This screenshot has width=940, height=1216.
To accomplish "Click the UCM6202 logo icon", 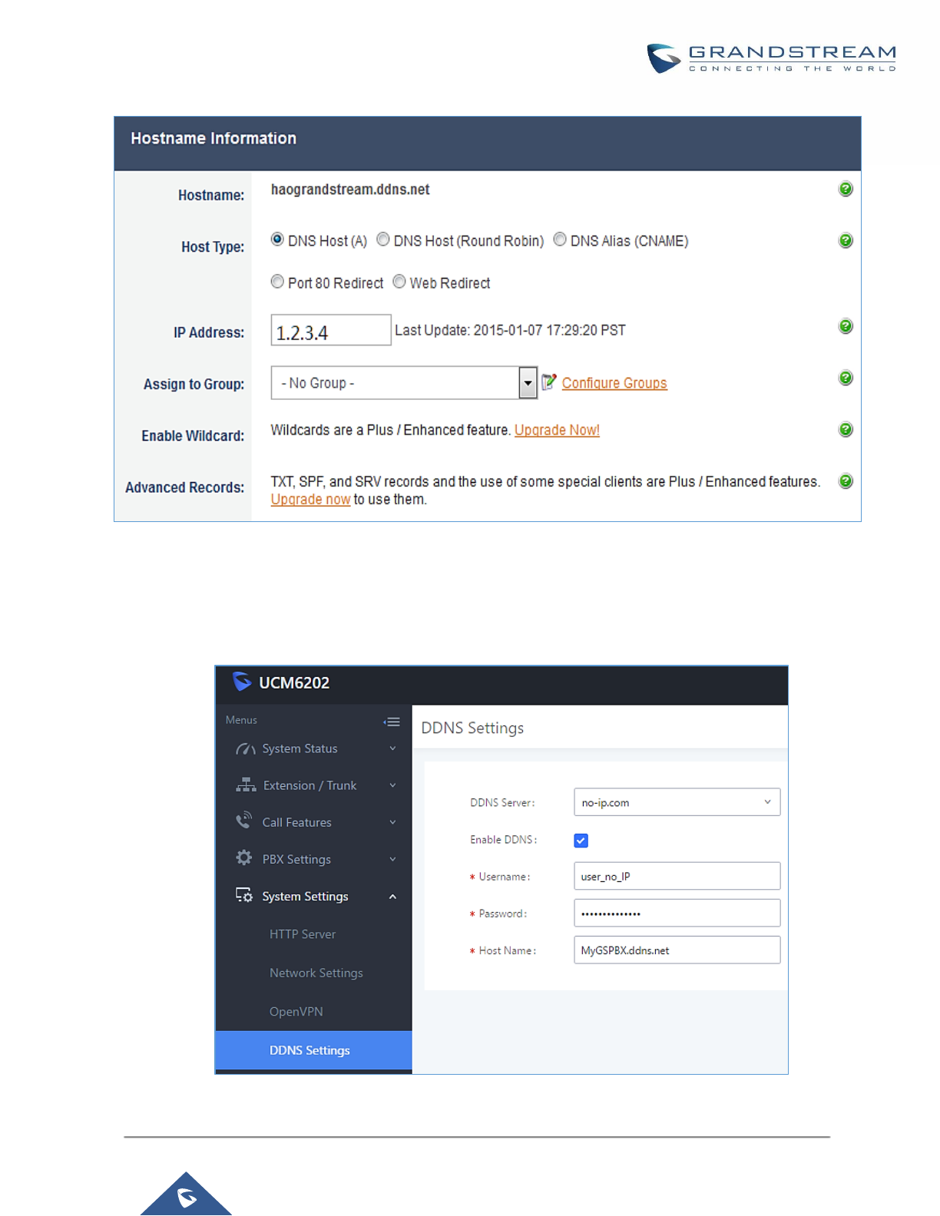I will coord(242,682).
